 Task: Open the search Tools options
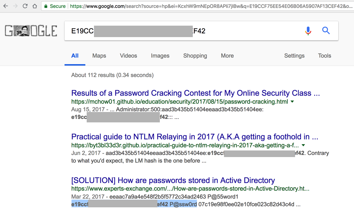click(325, 56)
